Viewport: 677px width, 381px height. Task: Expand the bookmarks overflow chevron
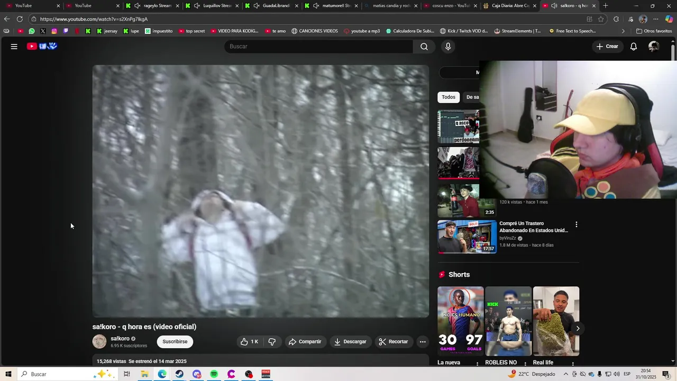[x=623, y=31]
